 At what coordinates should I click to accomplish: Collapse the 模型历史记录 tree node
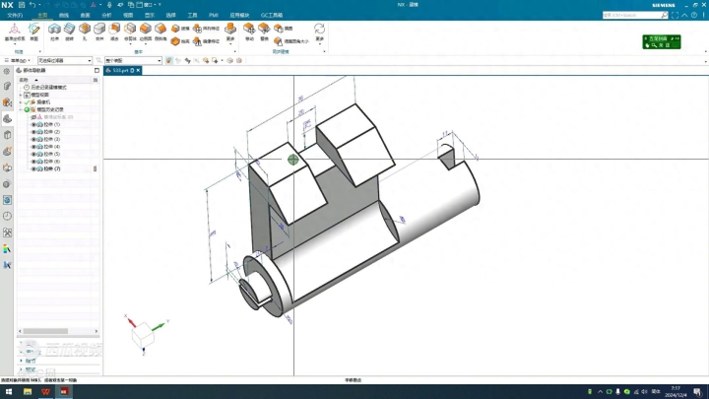[21, 109]
